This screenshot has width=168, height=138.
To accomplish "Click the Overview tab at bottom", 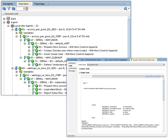I will point(71,135).
